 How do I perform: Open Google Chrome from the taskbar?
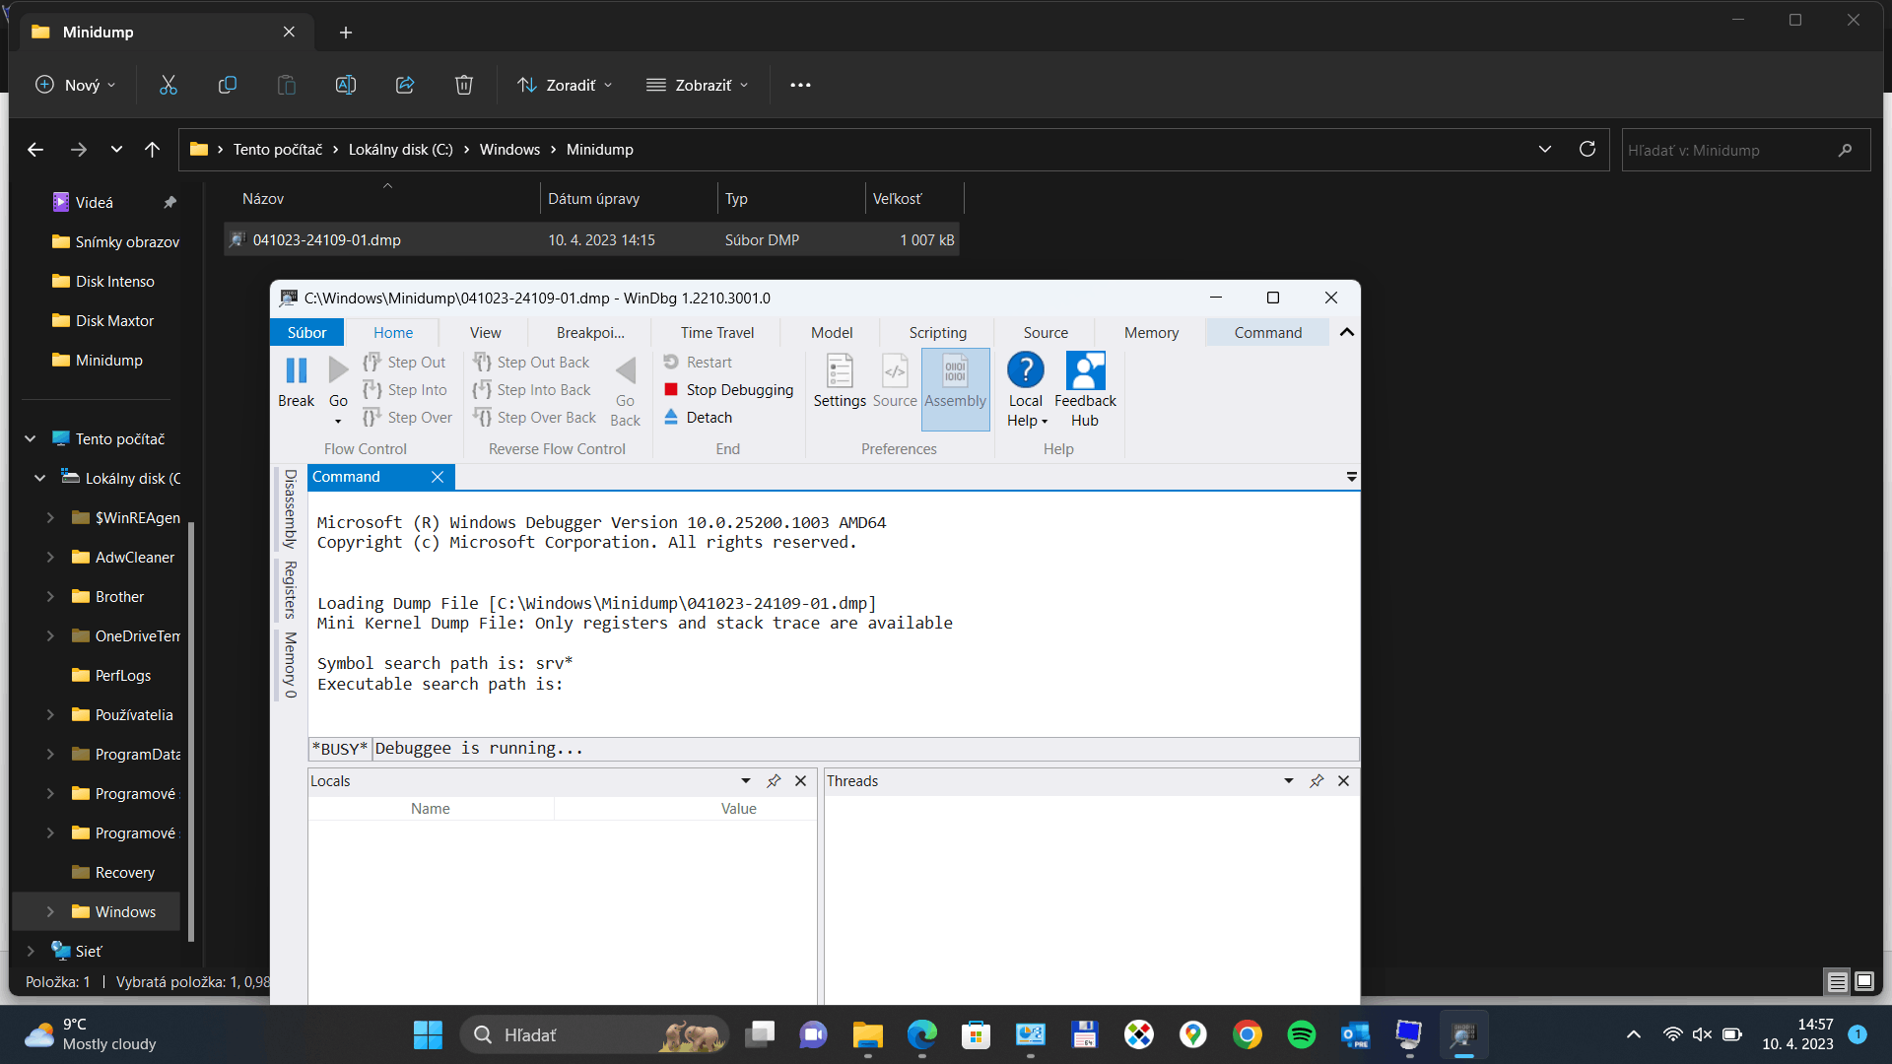[1247, 1035]
